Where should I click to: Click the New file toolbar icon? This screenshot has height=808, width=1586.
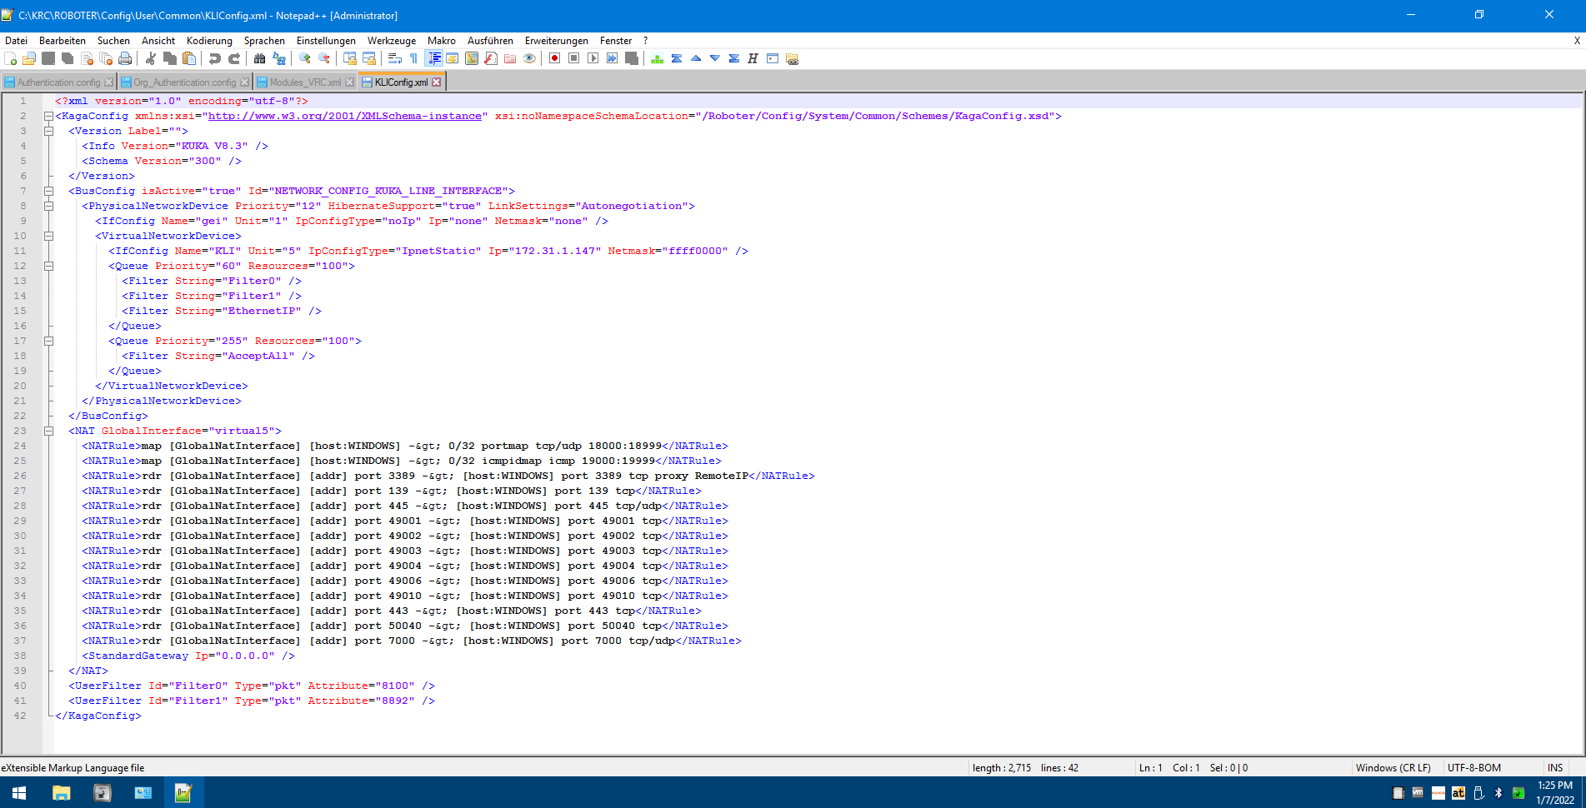[11, 58]
